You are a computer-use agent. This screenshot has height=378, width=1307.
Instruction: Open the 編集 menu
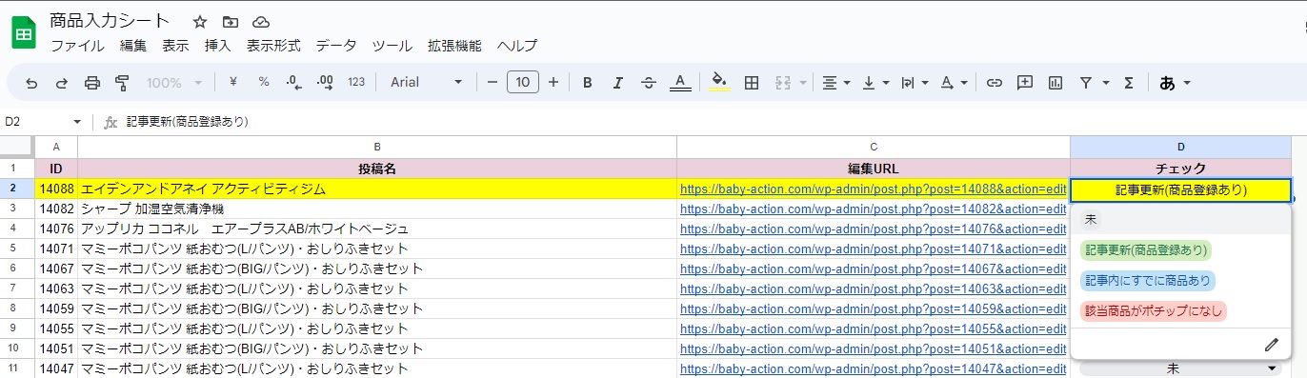tap(133, 46)
